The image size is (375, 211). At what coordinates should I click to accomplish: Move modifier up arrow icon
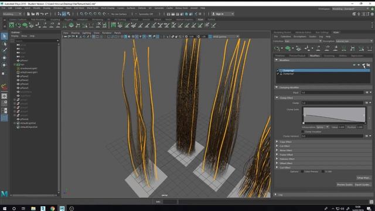[x=354, y=65]
